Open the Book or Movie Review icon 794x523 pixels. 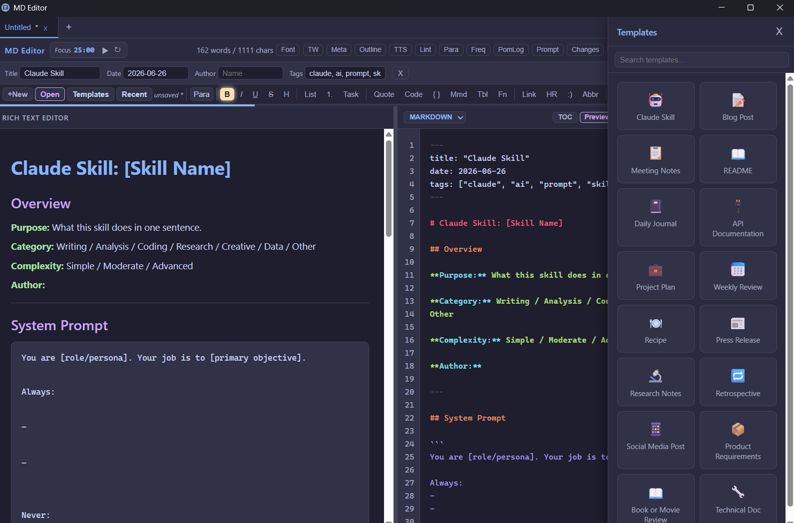click(655, 493)
